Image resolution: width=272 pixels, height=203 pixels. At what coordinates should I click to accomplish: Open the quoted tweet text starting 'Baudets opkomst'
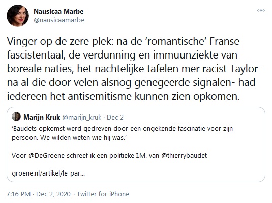[x=123, y=133]
